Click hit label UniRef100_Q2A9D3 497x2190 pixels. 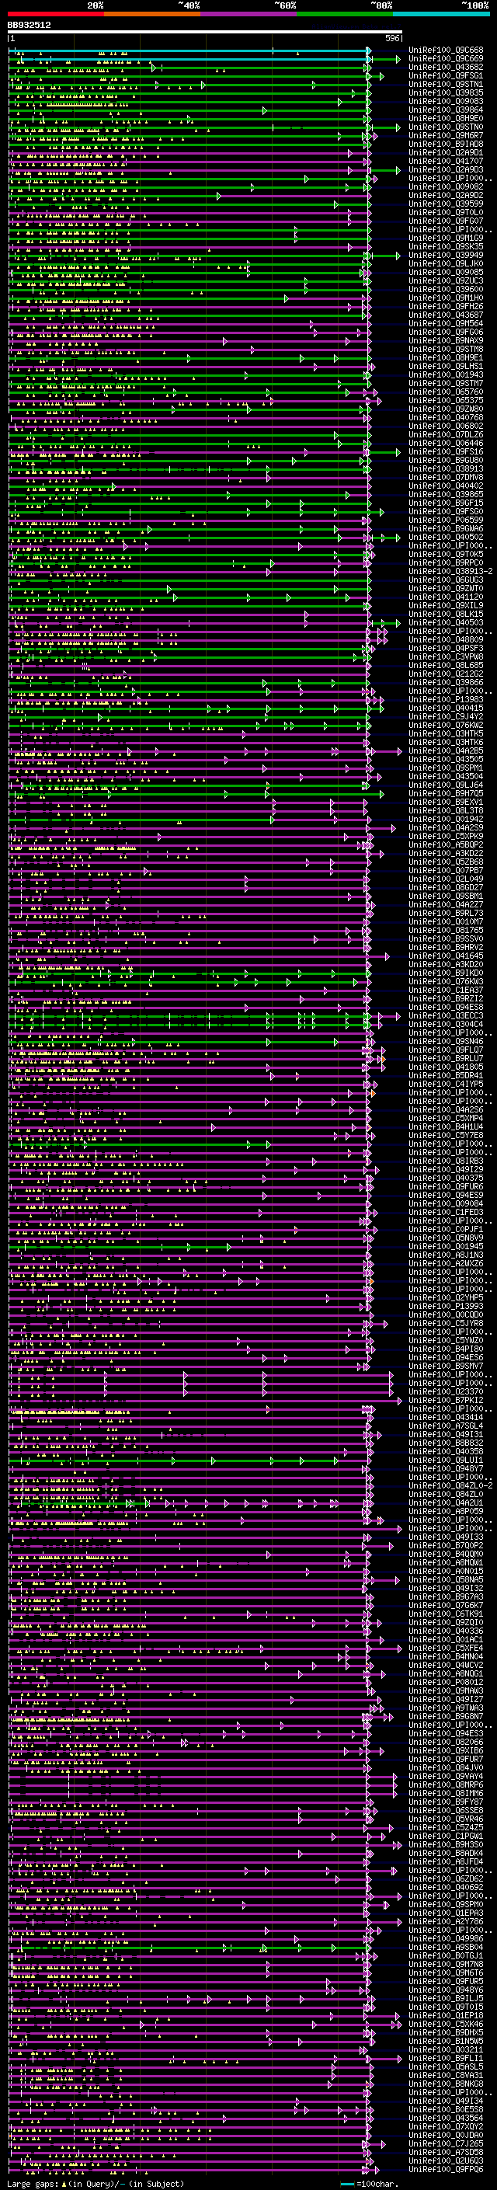tap(446, 169)
